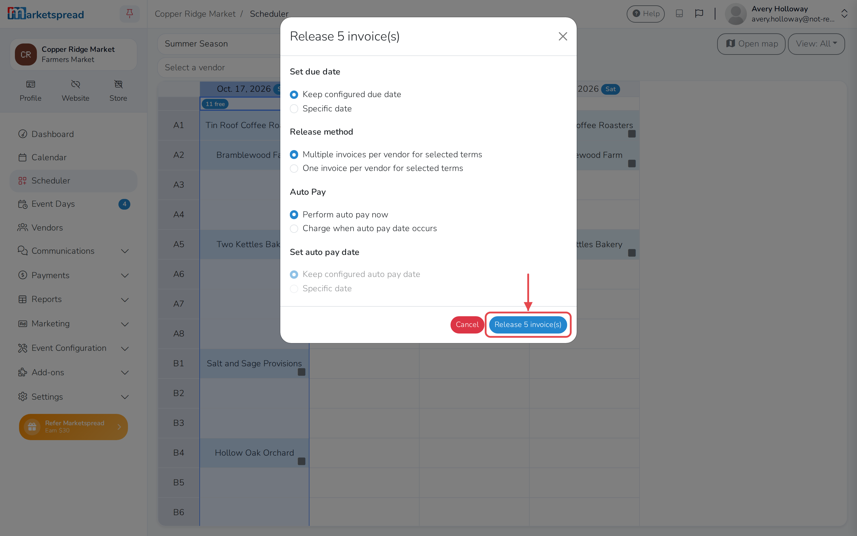Open the book docs icon in header
The width and height of the screenshot is (857, 536).
[x=679, y=13]
